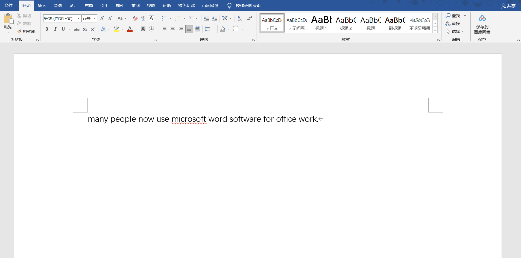Apply strikethrough formatting

(77, 29)
